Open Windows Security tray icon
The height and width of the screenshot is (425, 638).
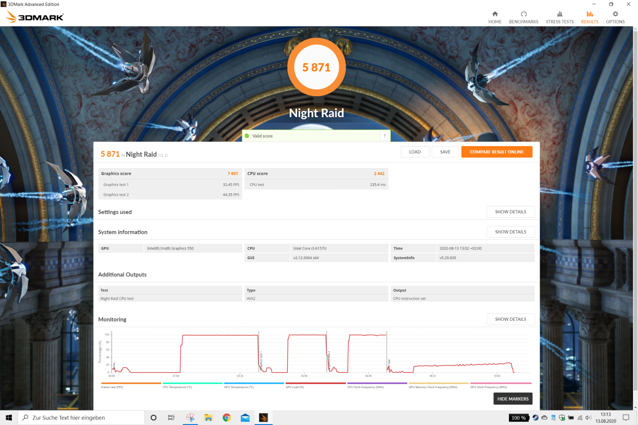[x=562, y=418]
